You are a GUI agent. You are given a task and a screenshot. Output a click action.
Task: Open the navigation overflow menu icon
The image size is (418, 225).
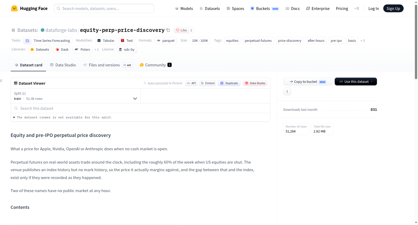(x=357, y=8)
